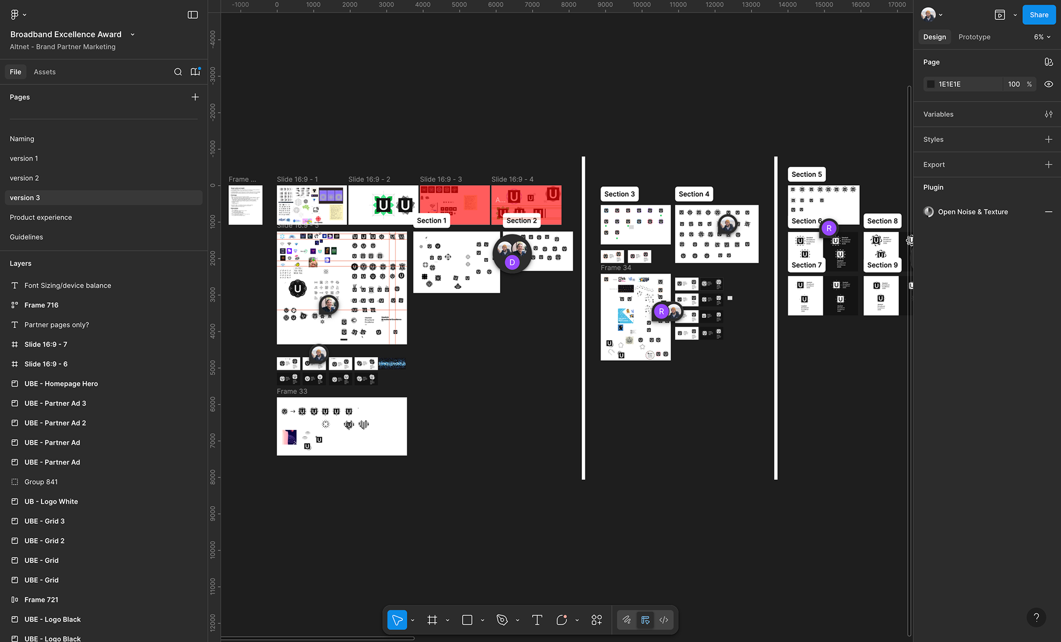Toggle page background color visibility
Screen dimensions: 1061x642
pos(1048,84)
